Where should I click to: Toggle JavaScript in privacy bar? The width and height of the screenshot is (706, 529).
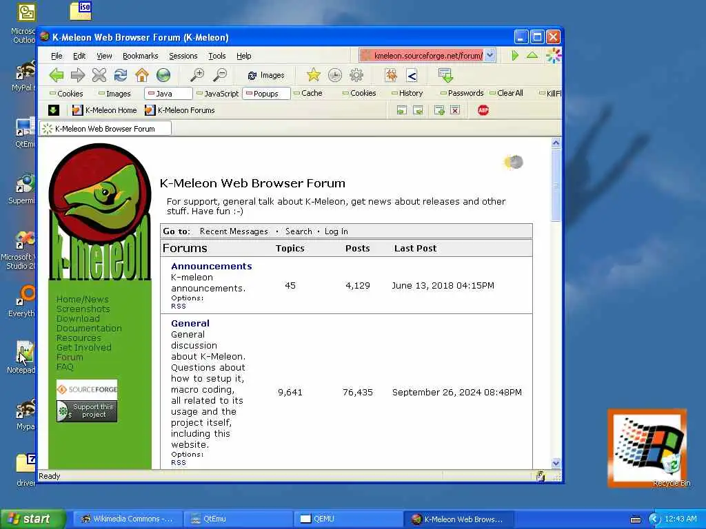coord(217,94)
